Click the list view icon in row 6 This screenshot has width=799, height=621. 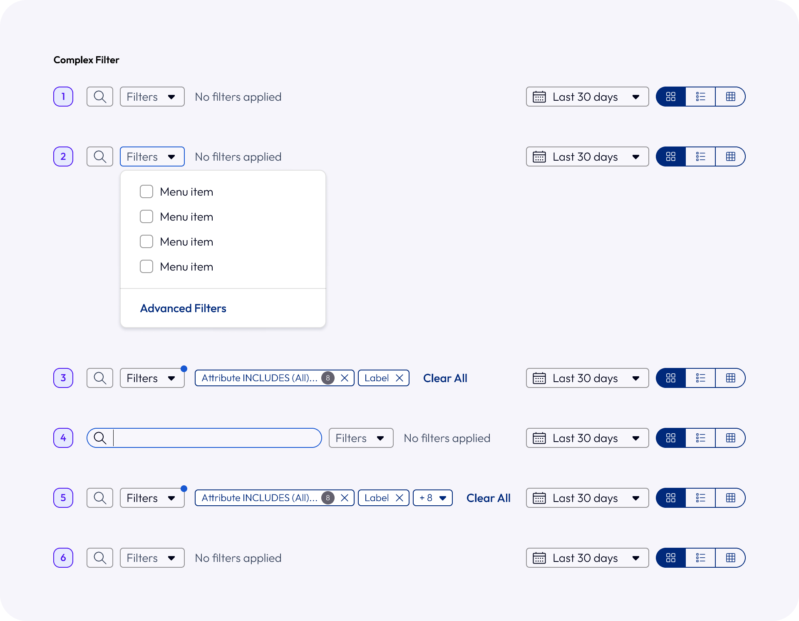[x=701, y=558]
